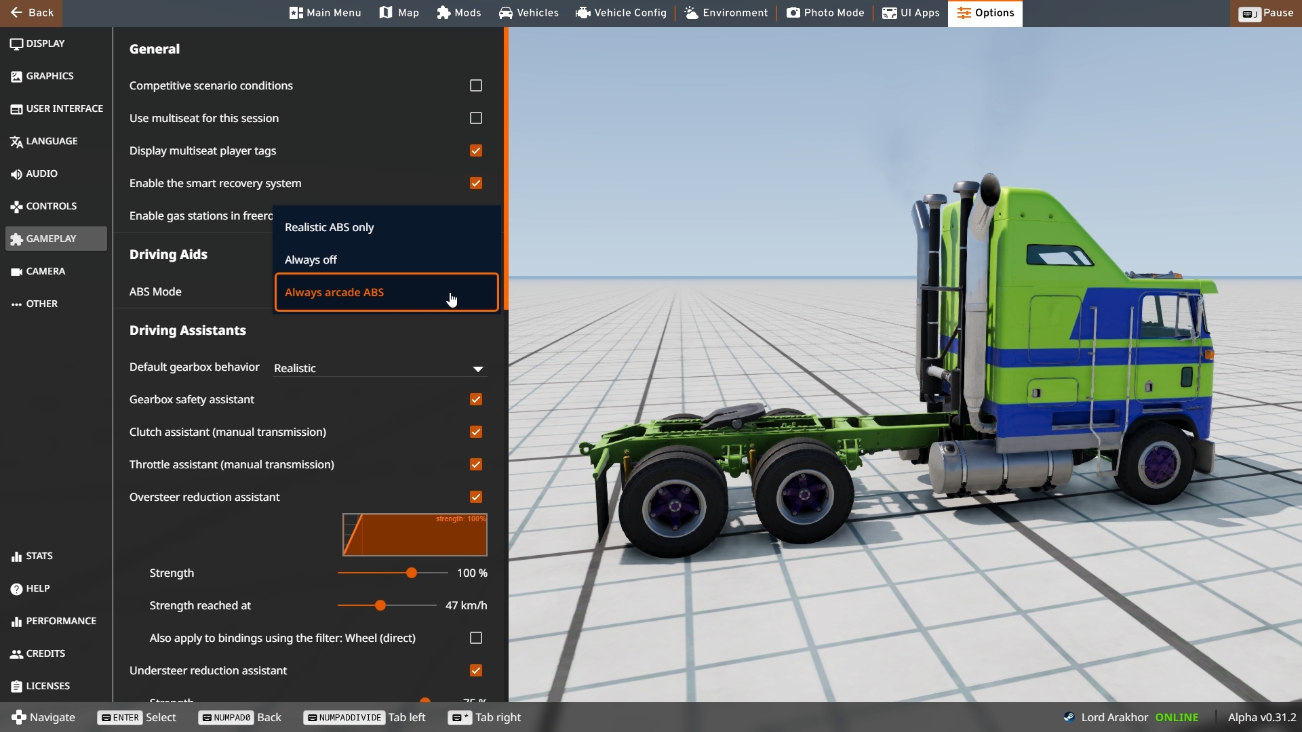This screenshot has height=732, width=1302.
Task: Open the Vehicle Config menu
Action: 621,13
